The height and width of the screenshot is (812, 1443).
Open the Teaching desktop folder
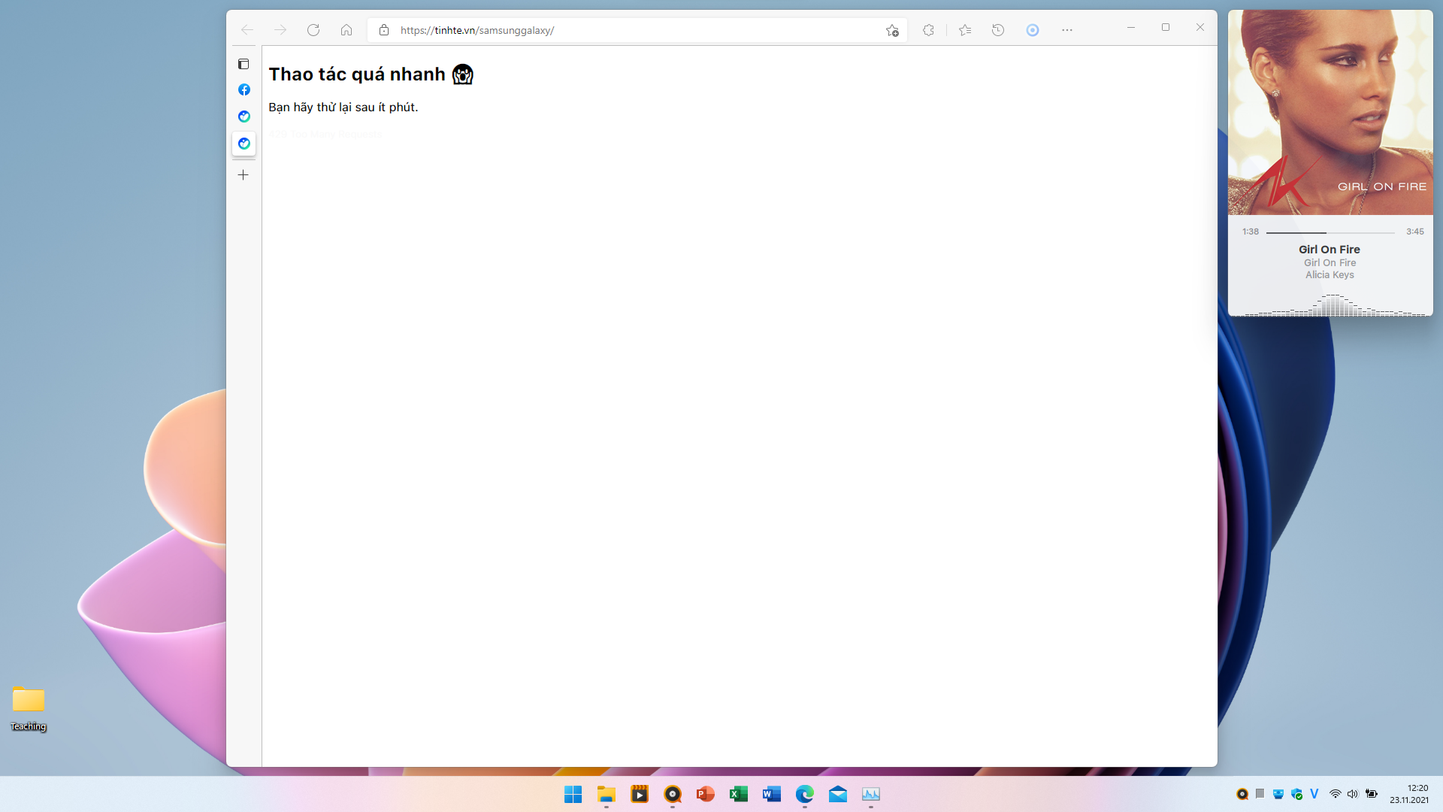pyautogui.click(x=29, y=707)
